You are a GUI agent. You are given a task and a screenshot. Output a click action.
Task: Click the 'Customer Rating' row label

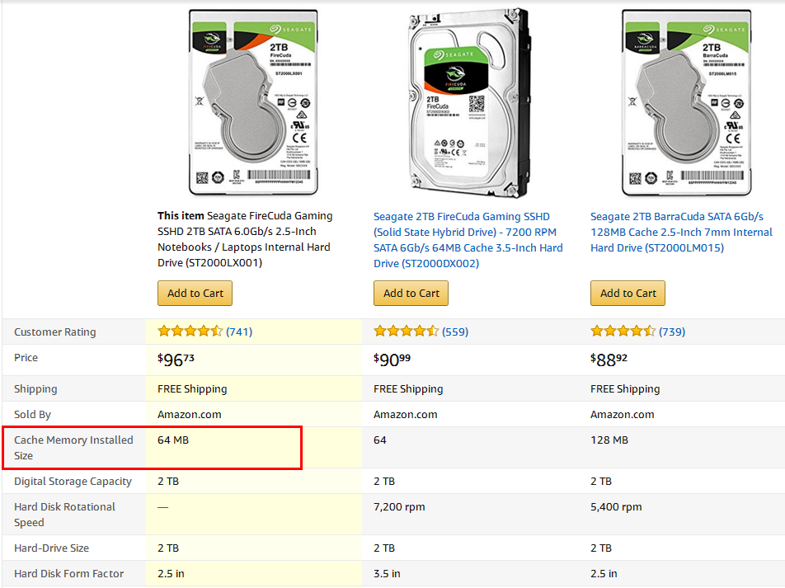55,332
